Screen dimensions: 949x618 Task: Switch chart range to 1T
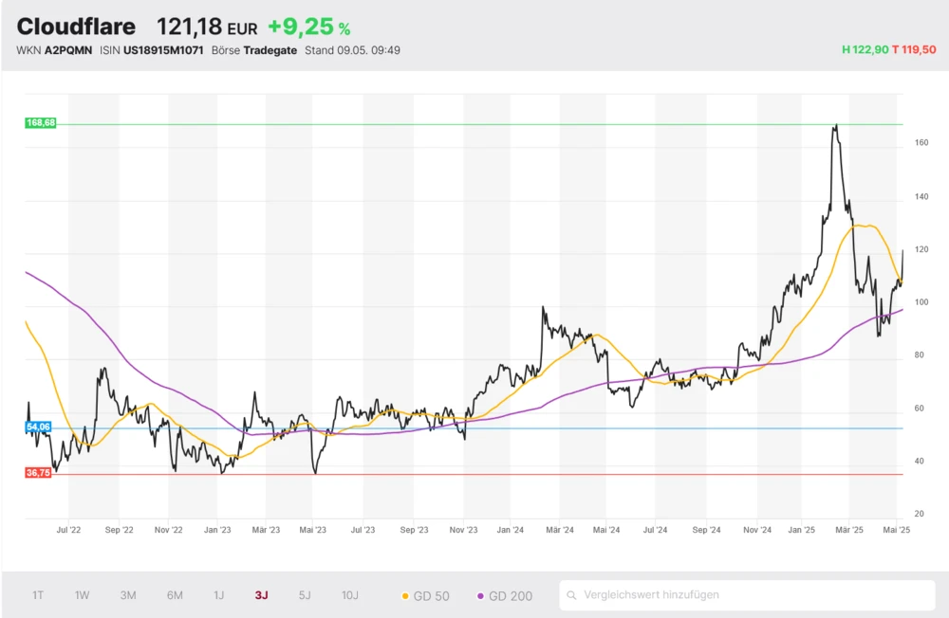coord(38,595)
